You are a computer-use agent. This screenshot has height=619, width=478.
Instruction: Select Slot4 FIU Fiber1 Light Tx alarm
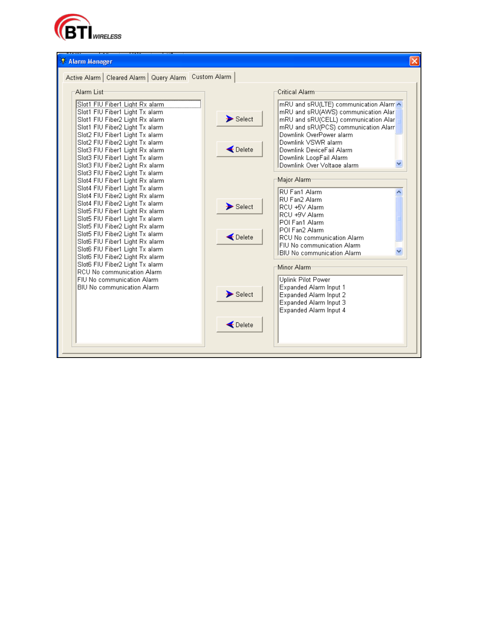click(139, 188)
